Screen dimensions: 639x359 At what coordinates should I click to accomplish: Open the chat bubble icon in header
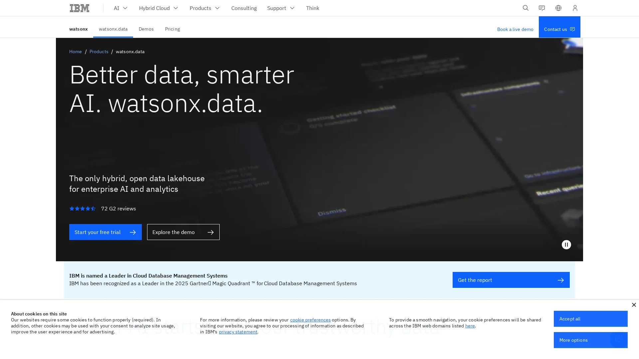(x=542, y=8)
